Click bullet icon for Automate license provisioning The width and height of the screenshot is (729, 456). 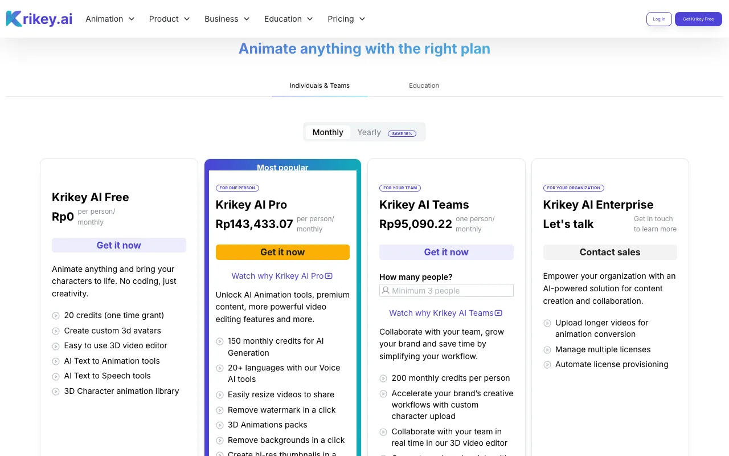point(547,365)
